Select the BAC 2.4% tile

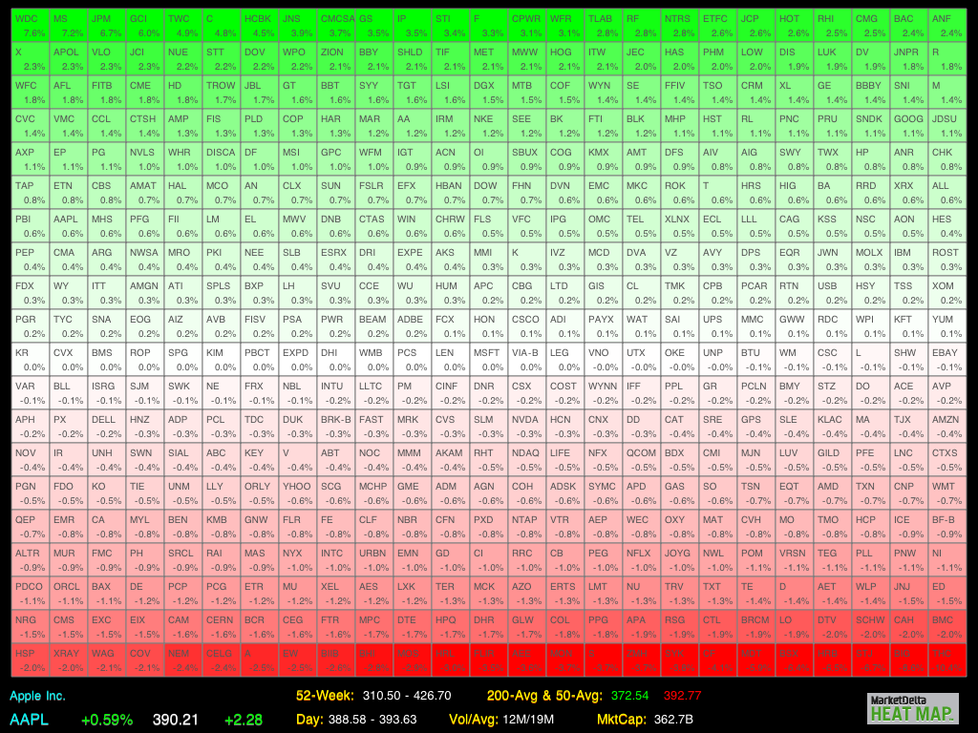(909, 26)
